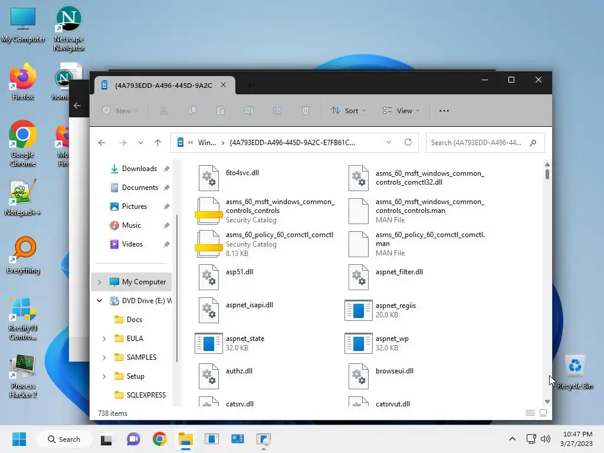Expand the SAMPLES folder node
Viewport: 604px width, 453px height.
(104, 357)
